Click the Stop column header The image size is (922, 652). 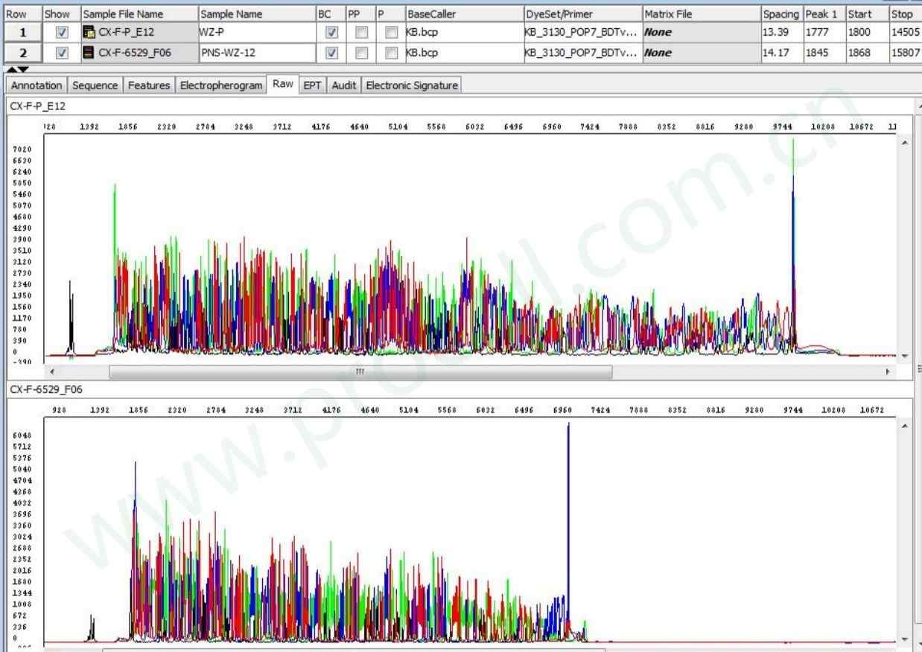tap(905, 14)
